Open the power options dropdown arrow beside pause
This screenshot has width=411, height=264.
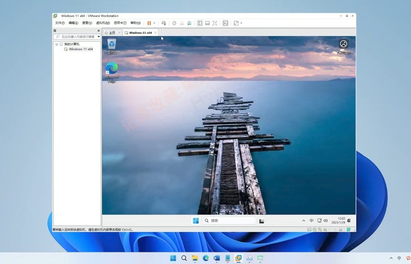(x=154, y=23)
